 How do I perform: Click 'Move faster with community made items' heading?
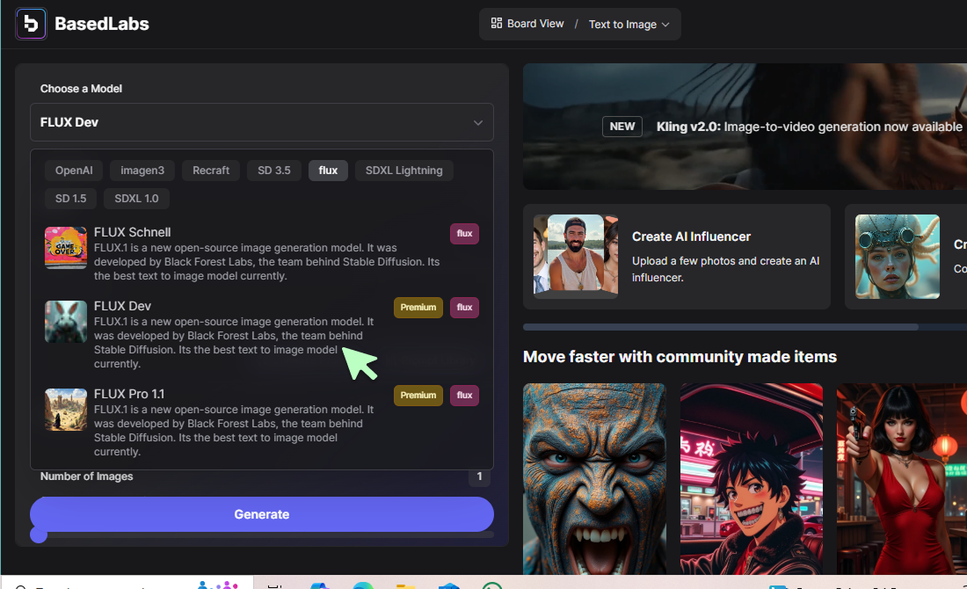tap(680, 357)
